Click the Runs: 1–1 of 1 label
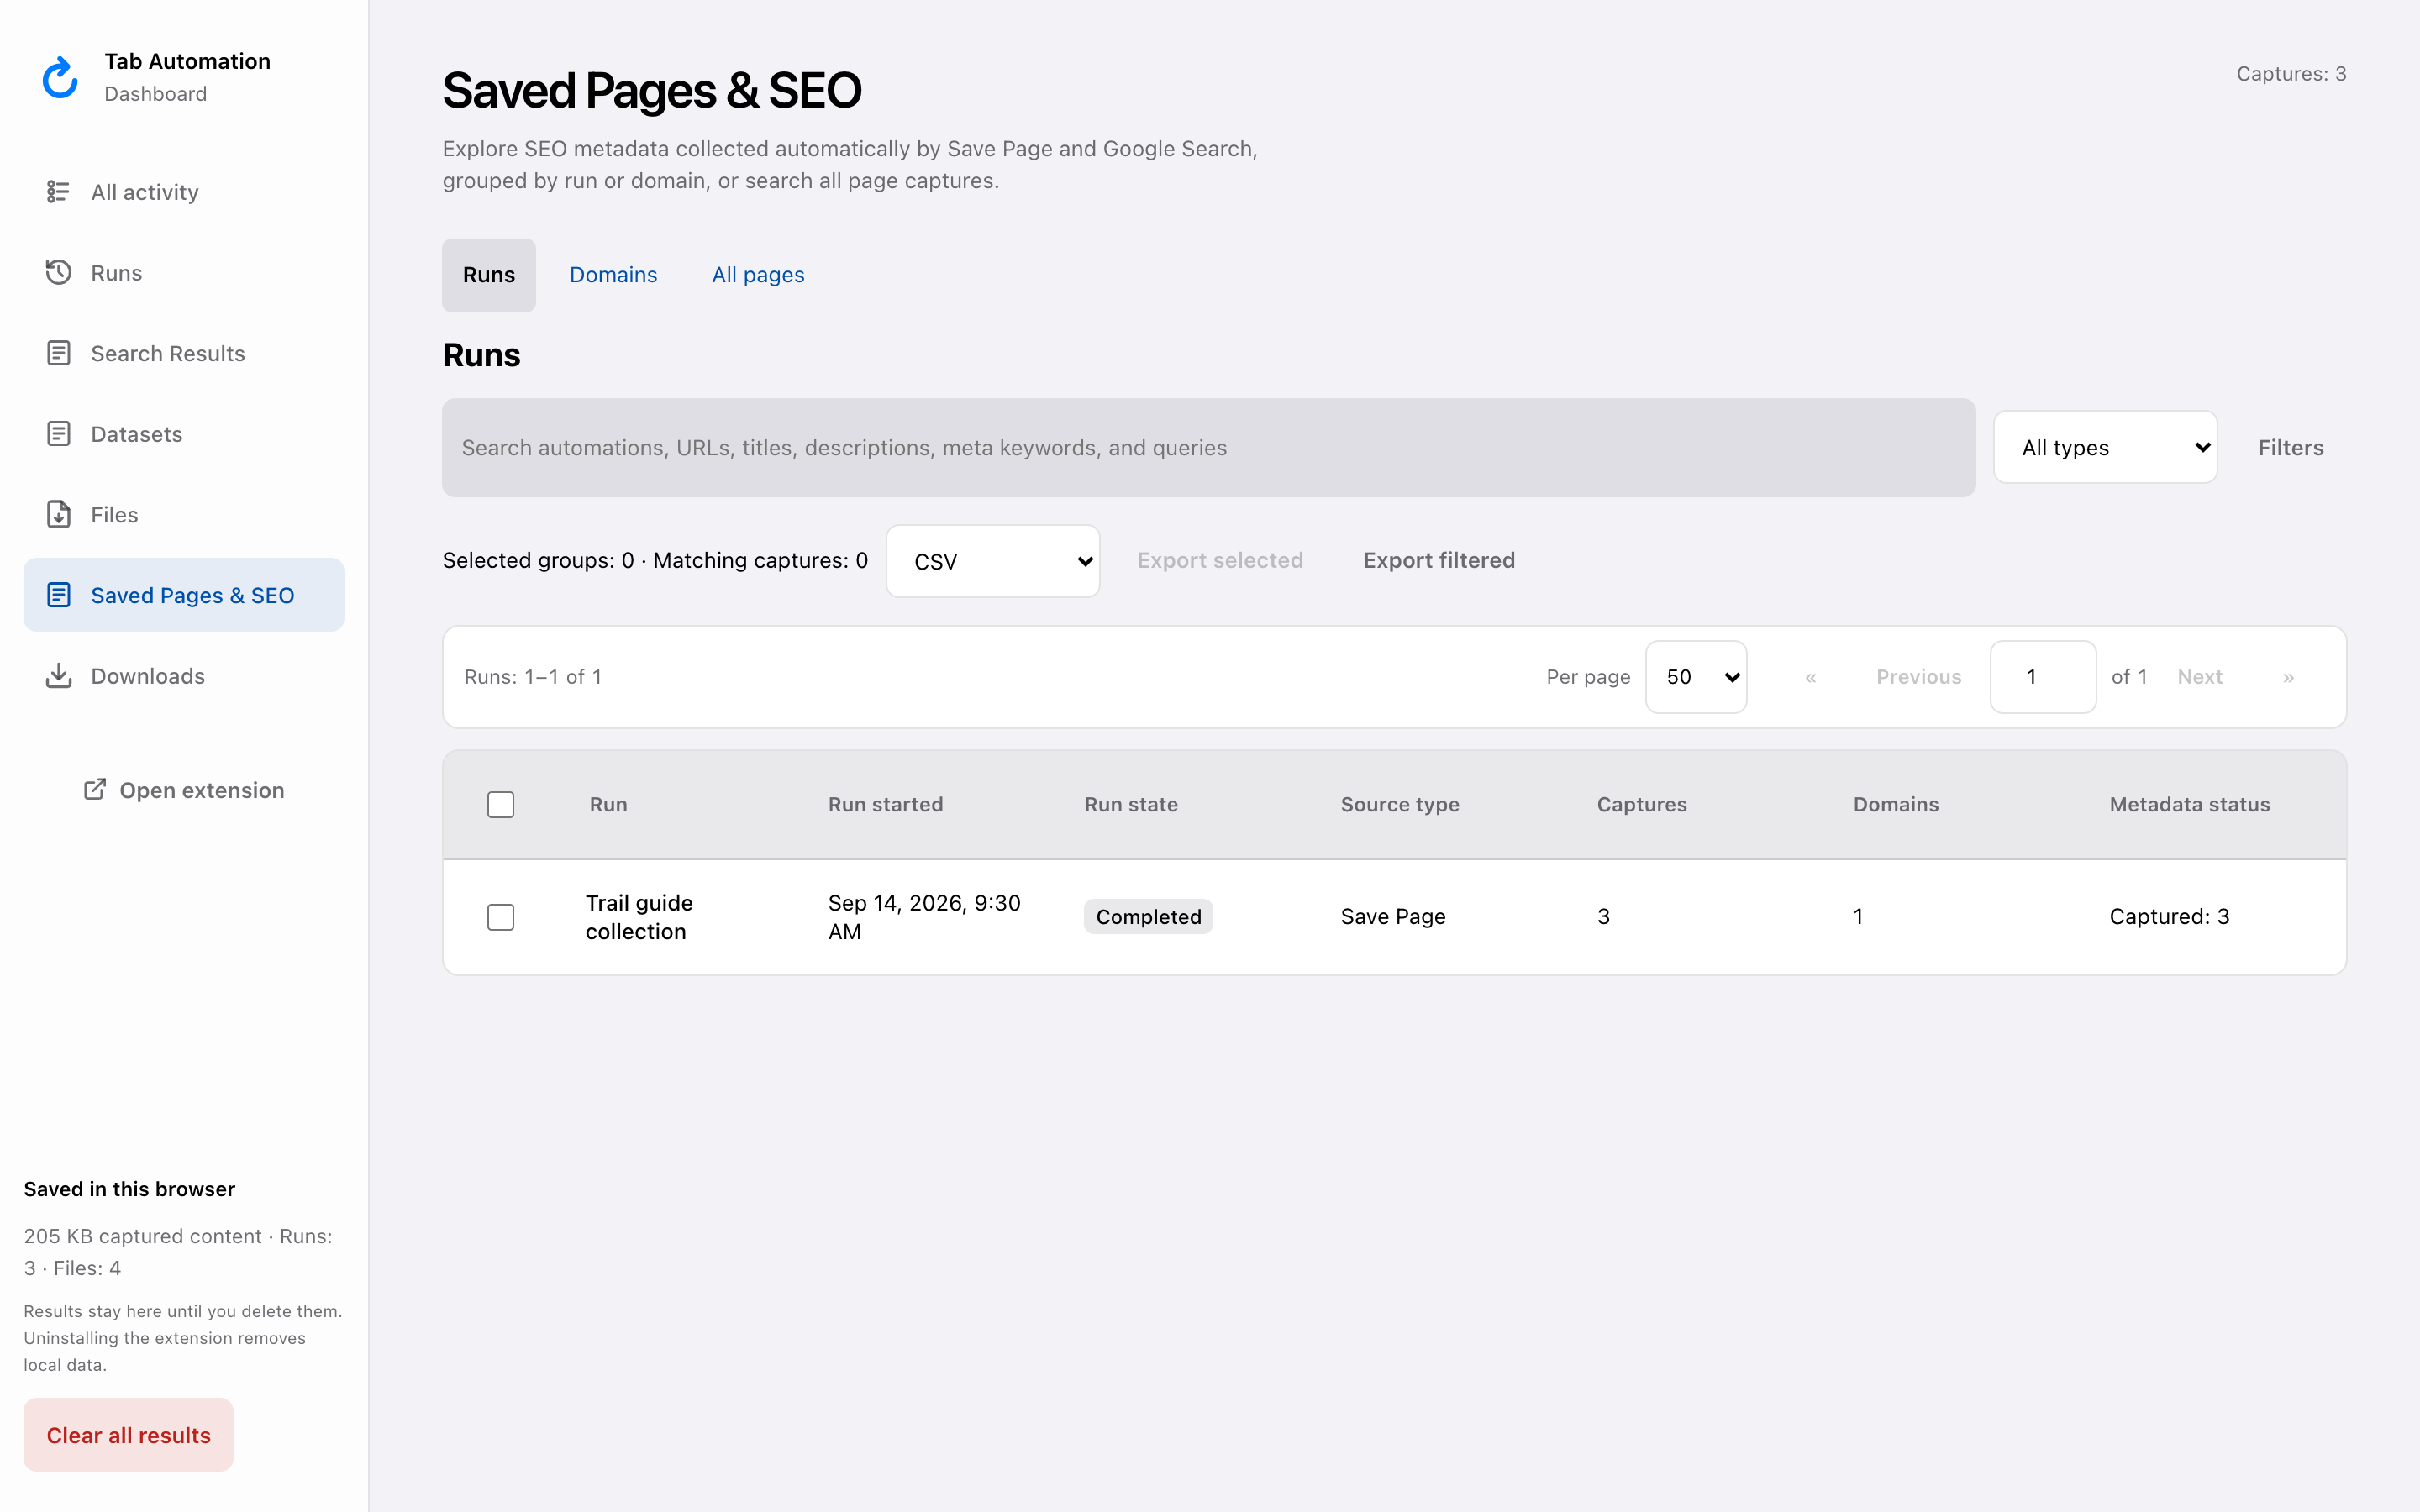Screen dimensions: 2420x1512 (533, 677)
